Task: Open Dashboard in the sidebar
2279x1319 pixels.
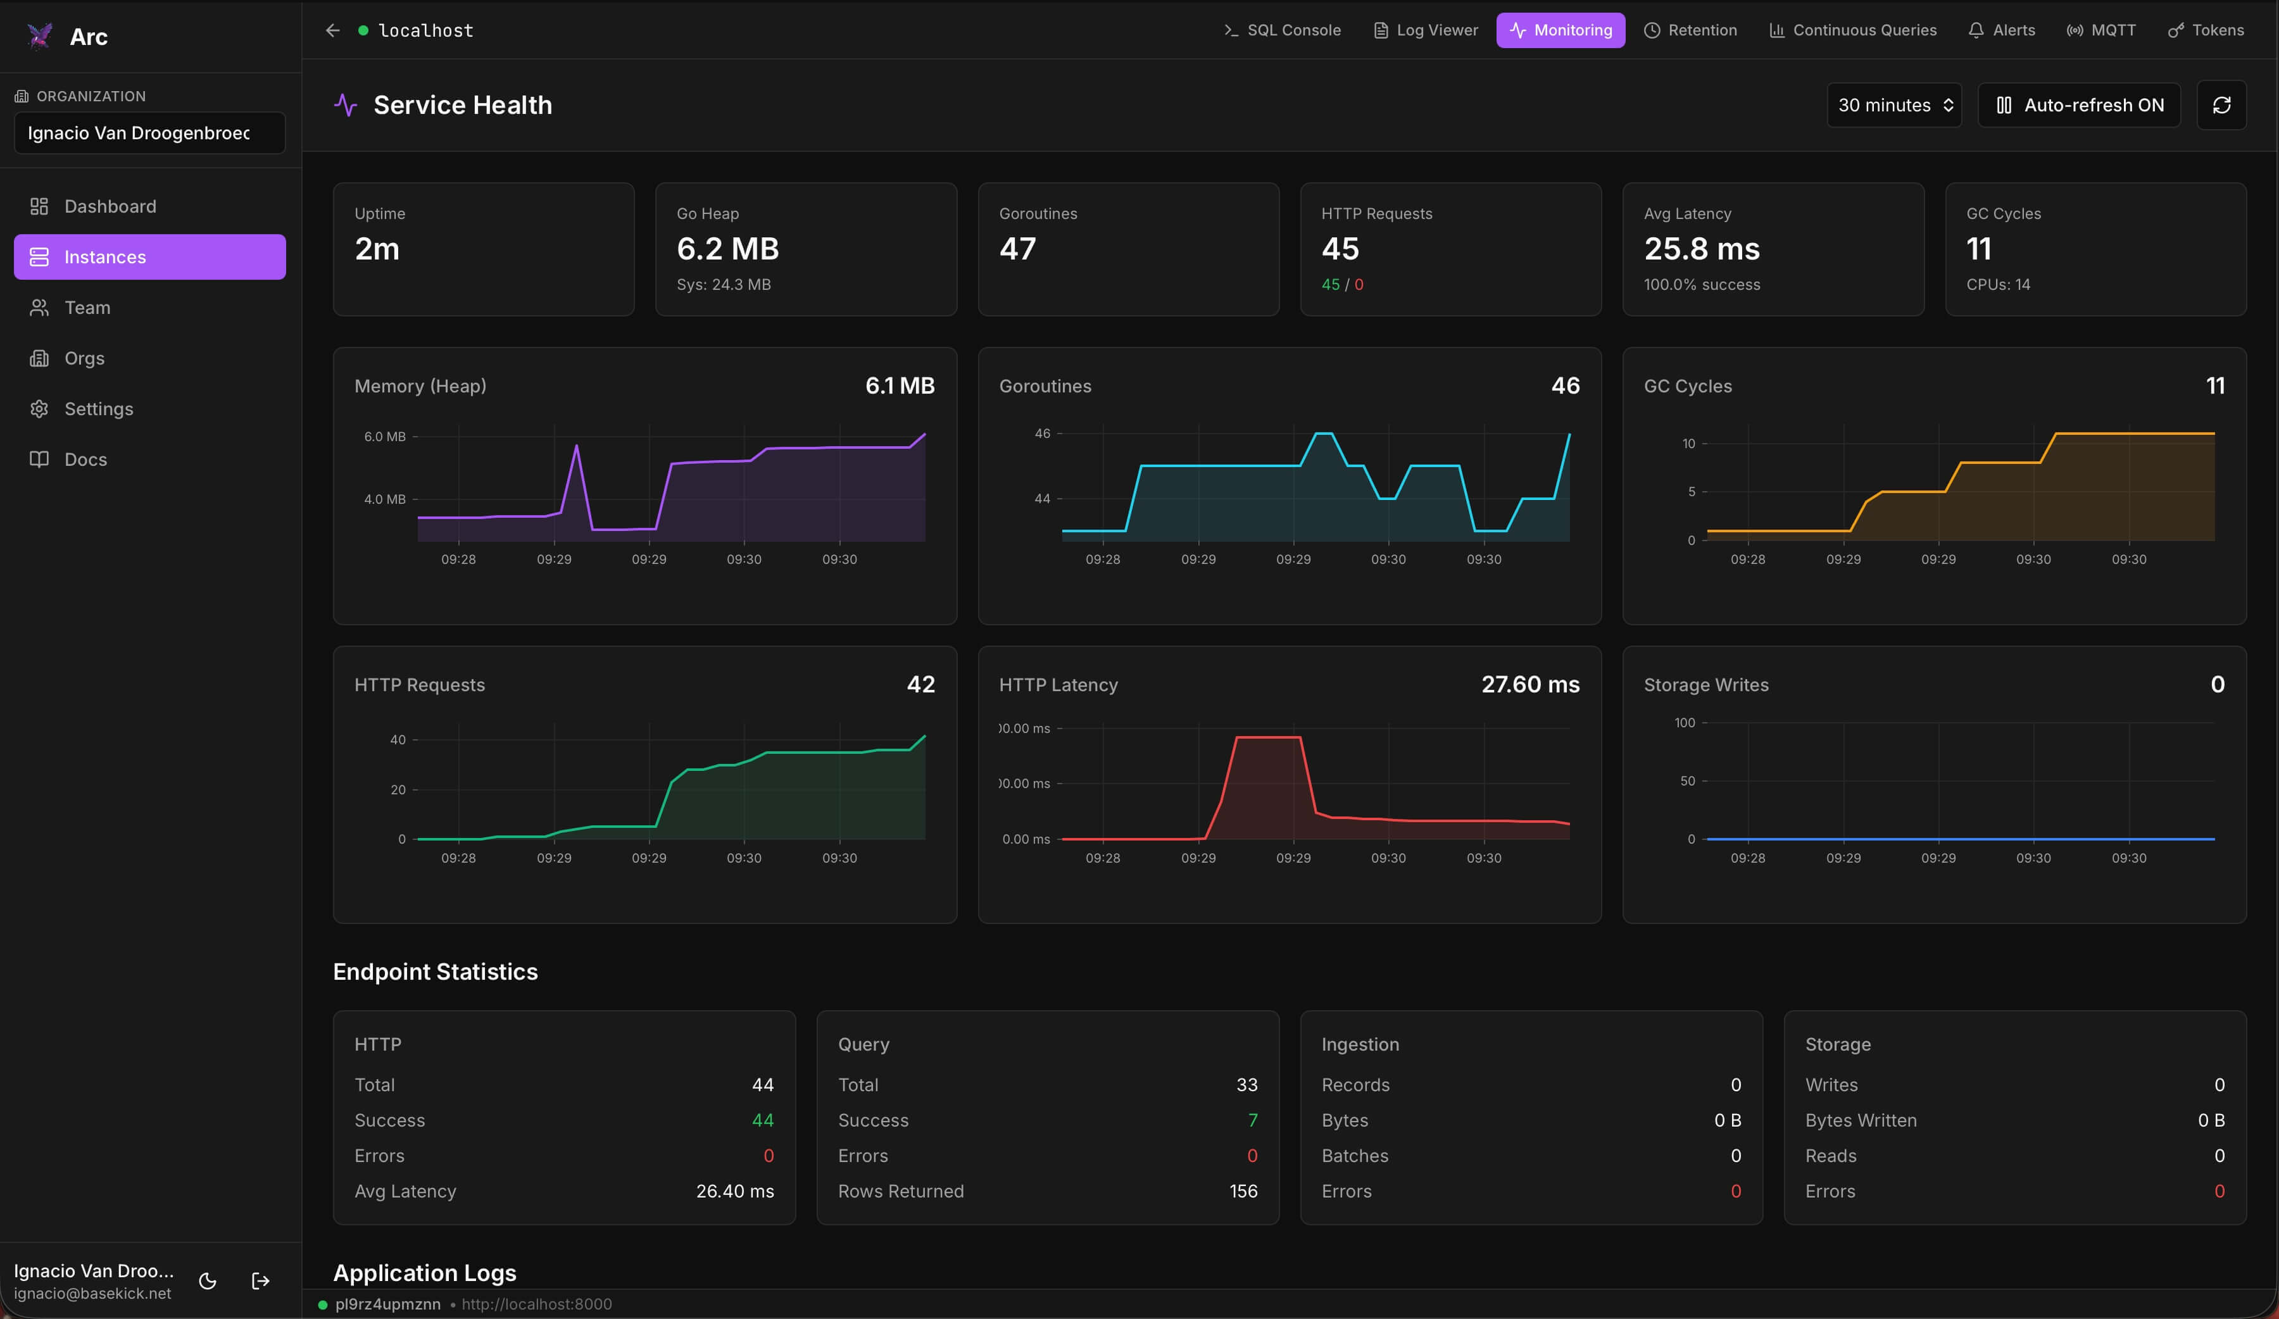Action: (150, 206)
